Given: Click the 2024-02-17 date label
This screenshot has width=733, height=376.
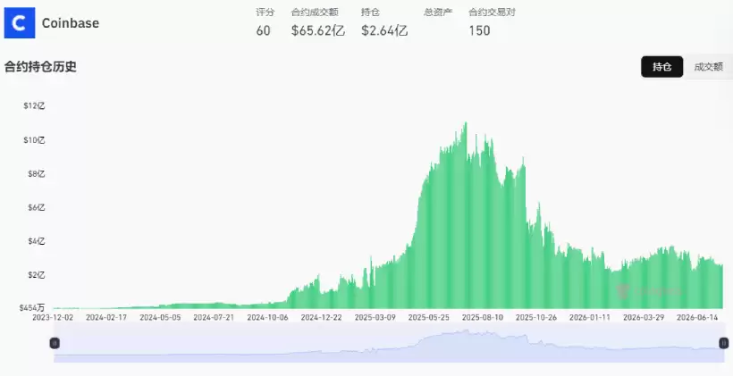Looking at the screenshot, I should [106, 317].
